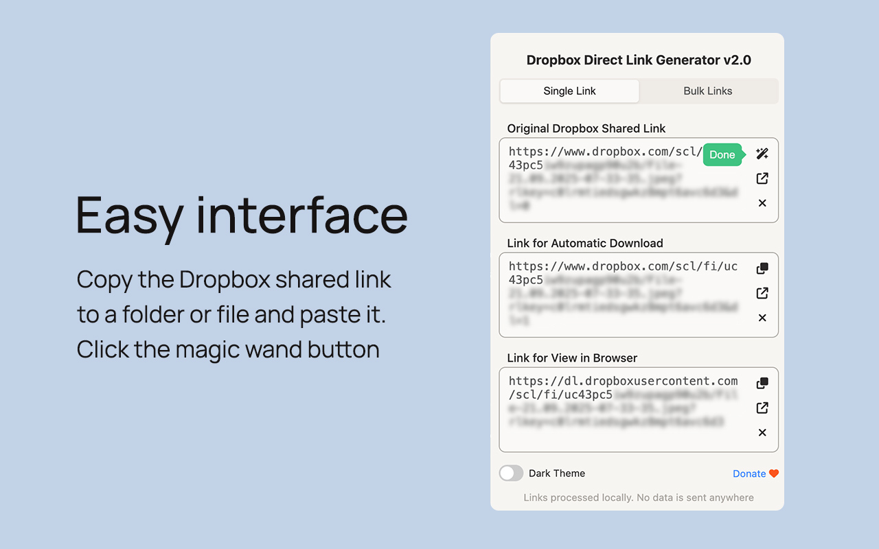Click the magic wand convert icon

coord(762,154)
